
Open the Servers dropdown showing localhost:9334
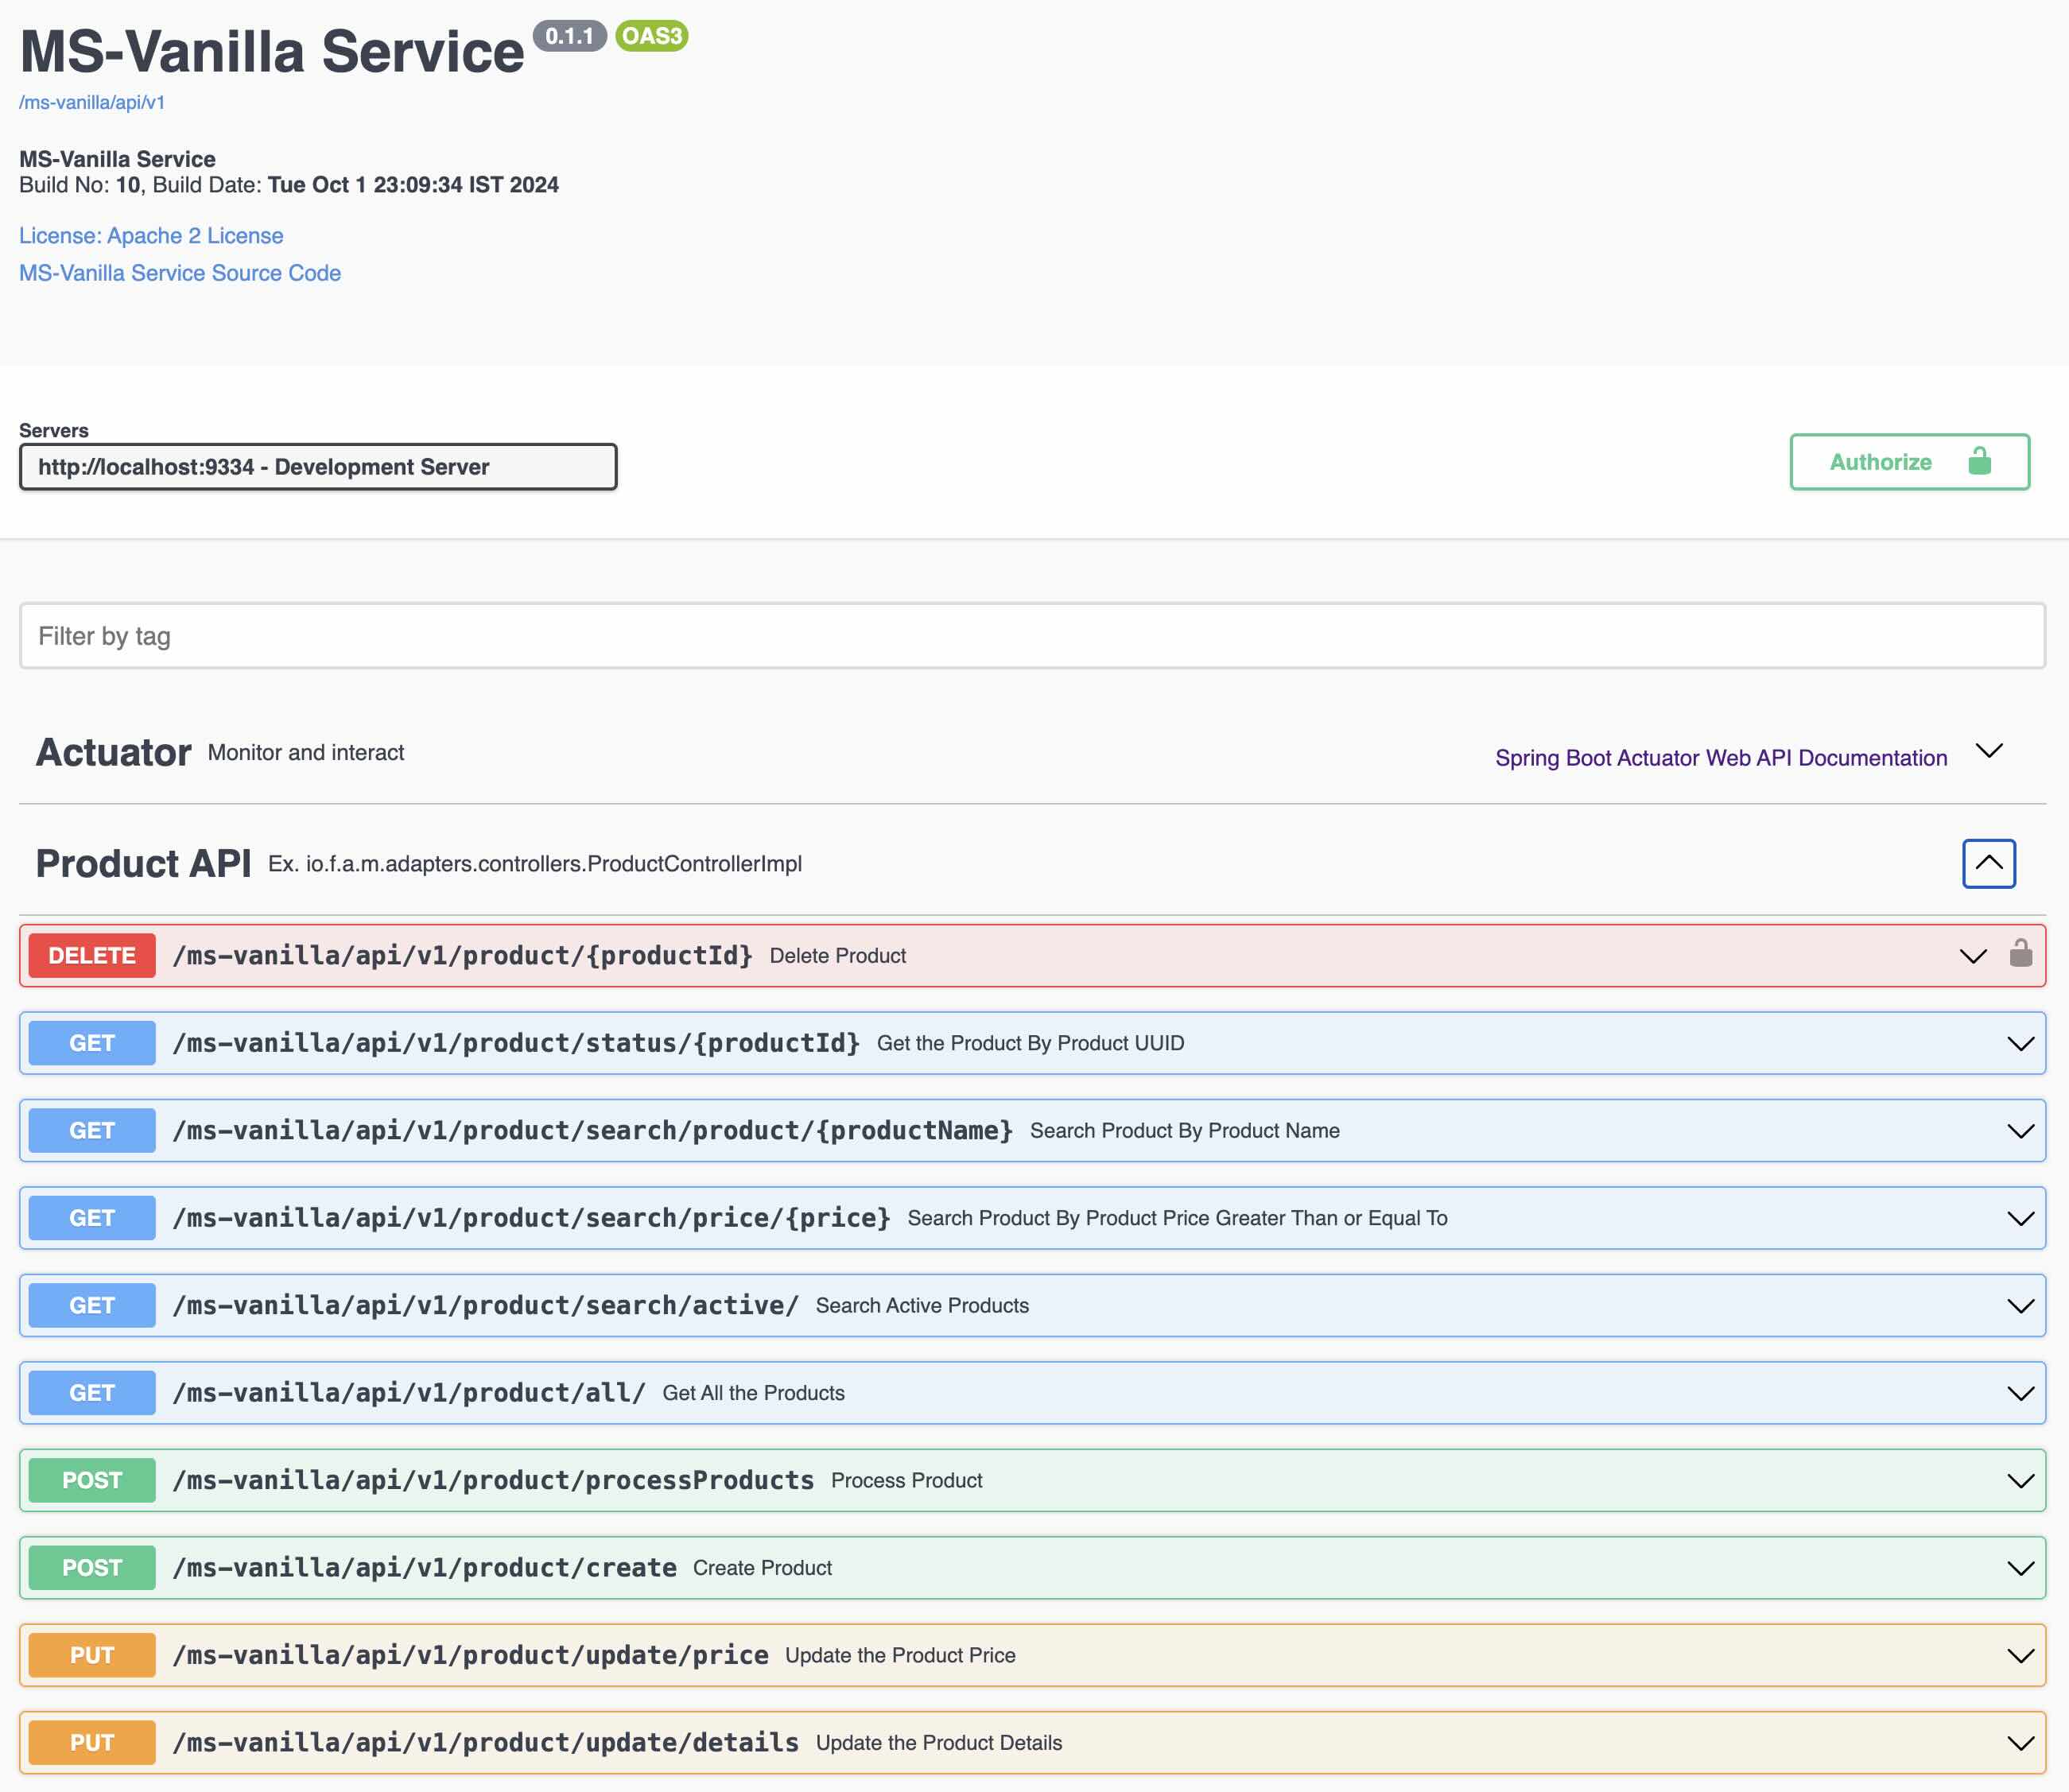318,467
